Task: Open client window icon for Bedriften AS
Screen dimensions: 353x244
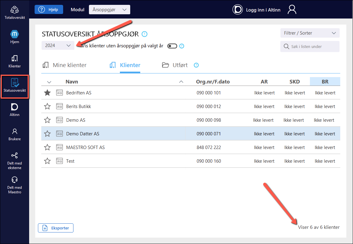Action: tap(59, 93)
